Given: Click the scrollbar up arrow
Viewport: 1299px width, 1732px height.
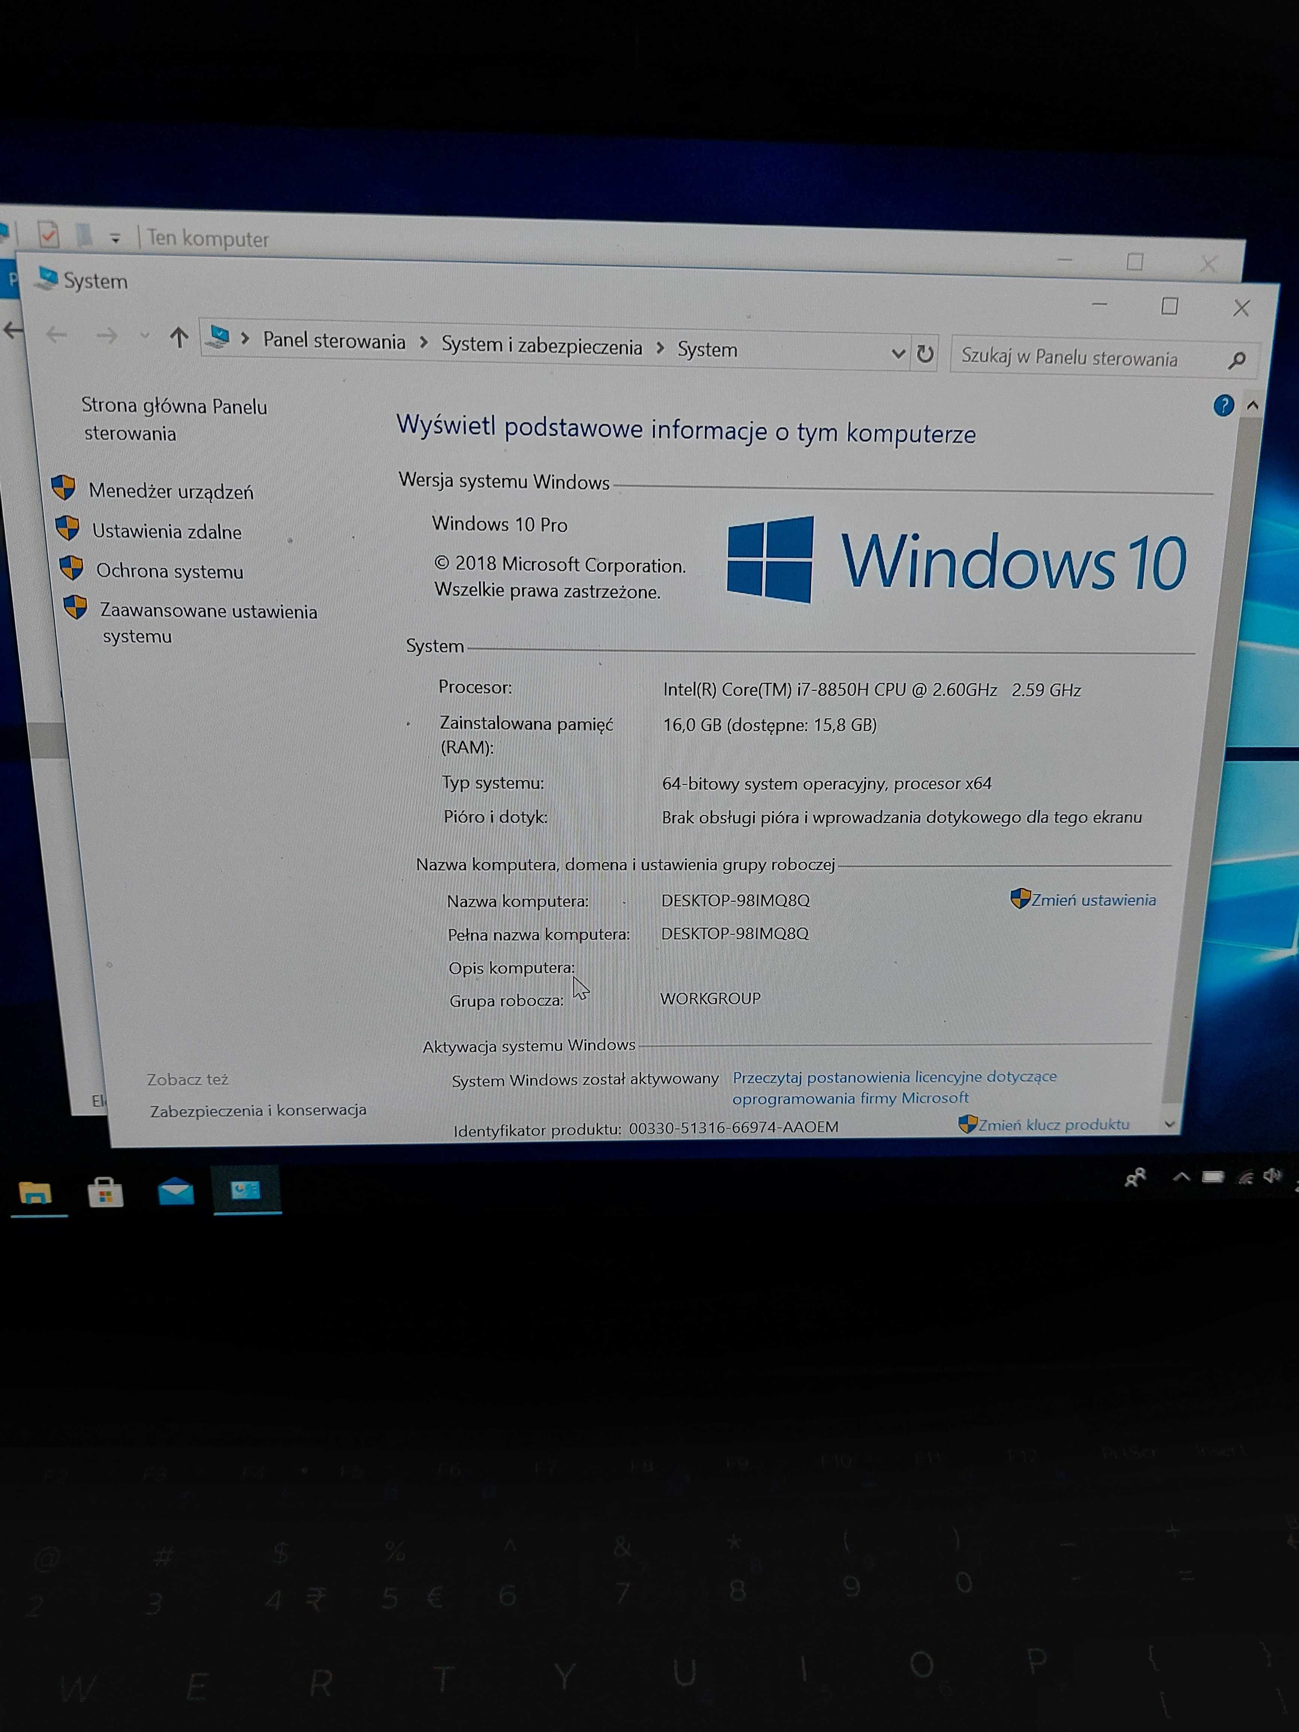Looking at the screenshot, I should coord(1252,406).
